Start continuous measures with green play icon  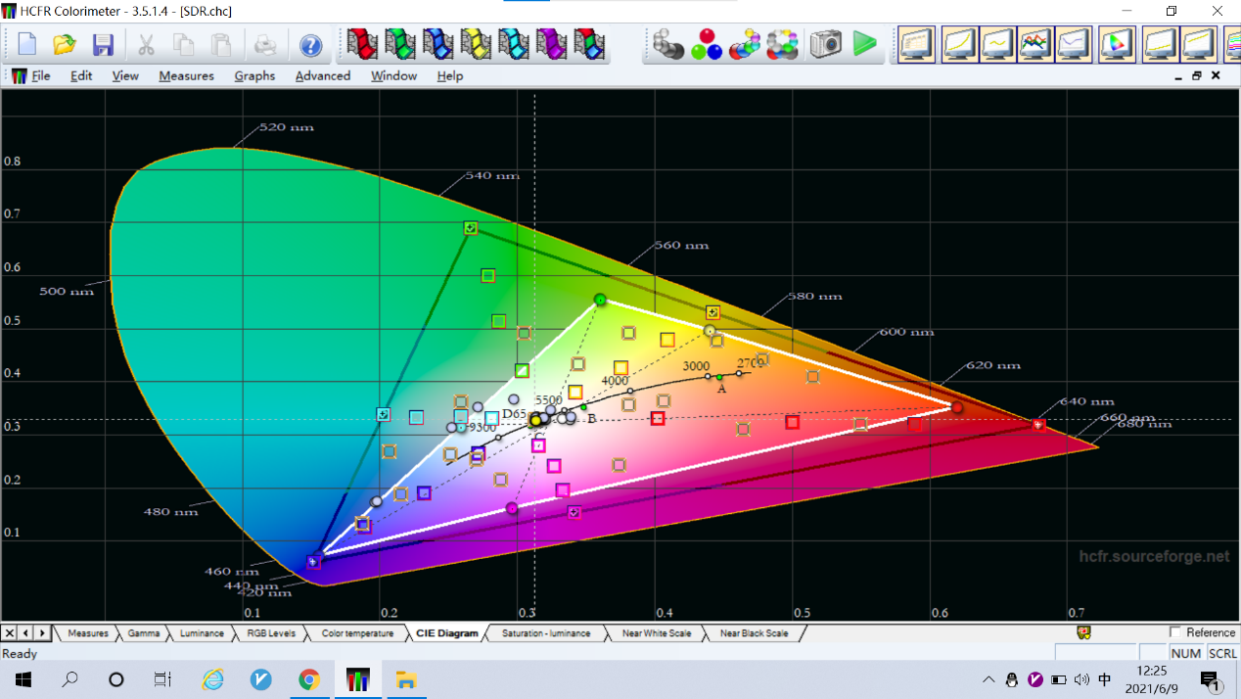864,44
